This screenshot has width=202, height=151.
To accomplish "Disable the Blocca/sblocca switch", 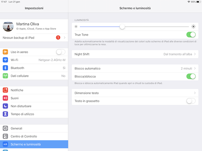I will pyautogui.click(x=191, y=76).
